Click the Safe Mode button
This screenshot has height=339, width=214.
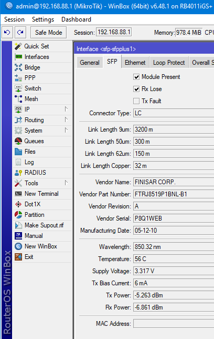(x=48, y=33)
